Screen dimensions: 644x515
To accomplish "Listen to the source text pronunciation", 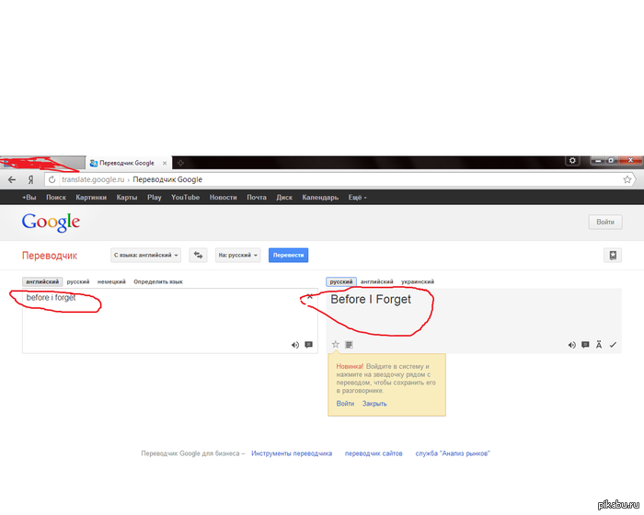I will [295, 345].
